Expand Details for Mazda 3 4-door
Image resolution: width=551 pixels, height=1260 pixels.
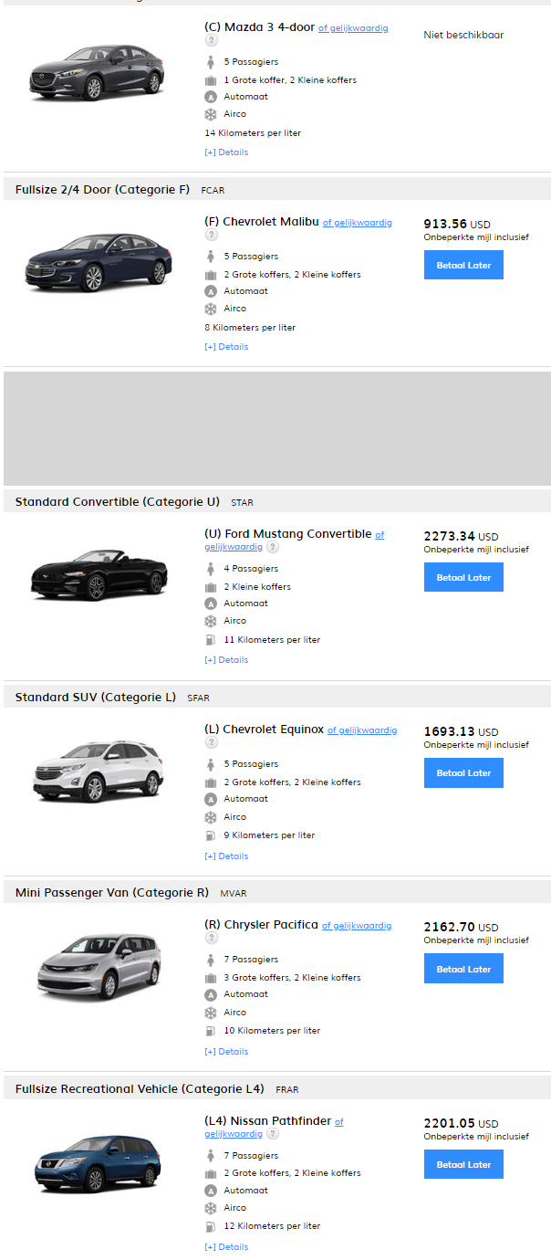pos(226,152)
